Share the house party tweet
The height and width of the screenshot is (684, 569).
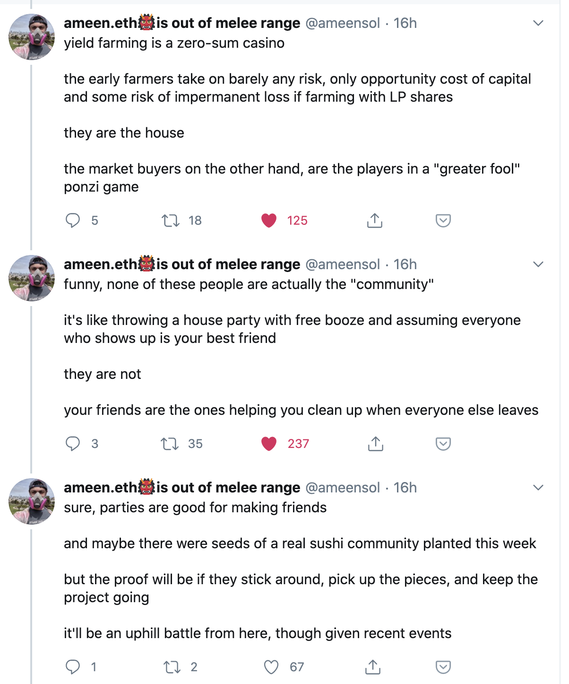pyautogui.click(x=375, y=444)
